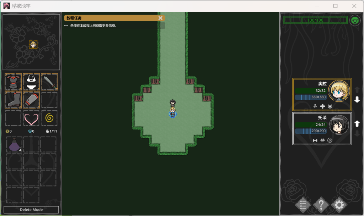Click the yellow spiral slot
Screen dimensions: 364x216
[x=49, y=118]
